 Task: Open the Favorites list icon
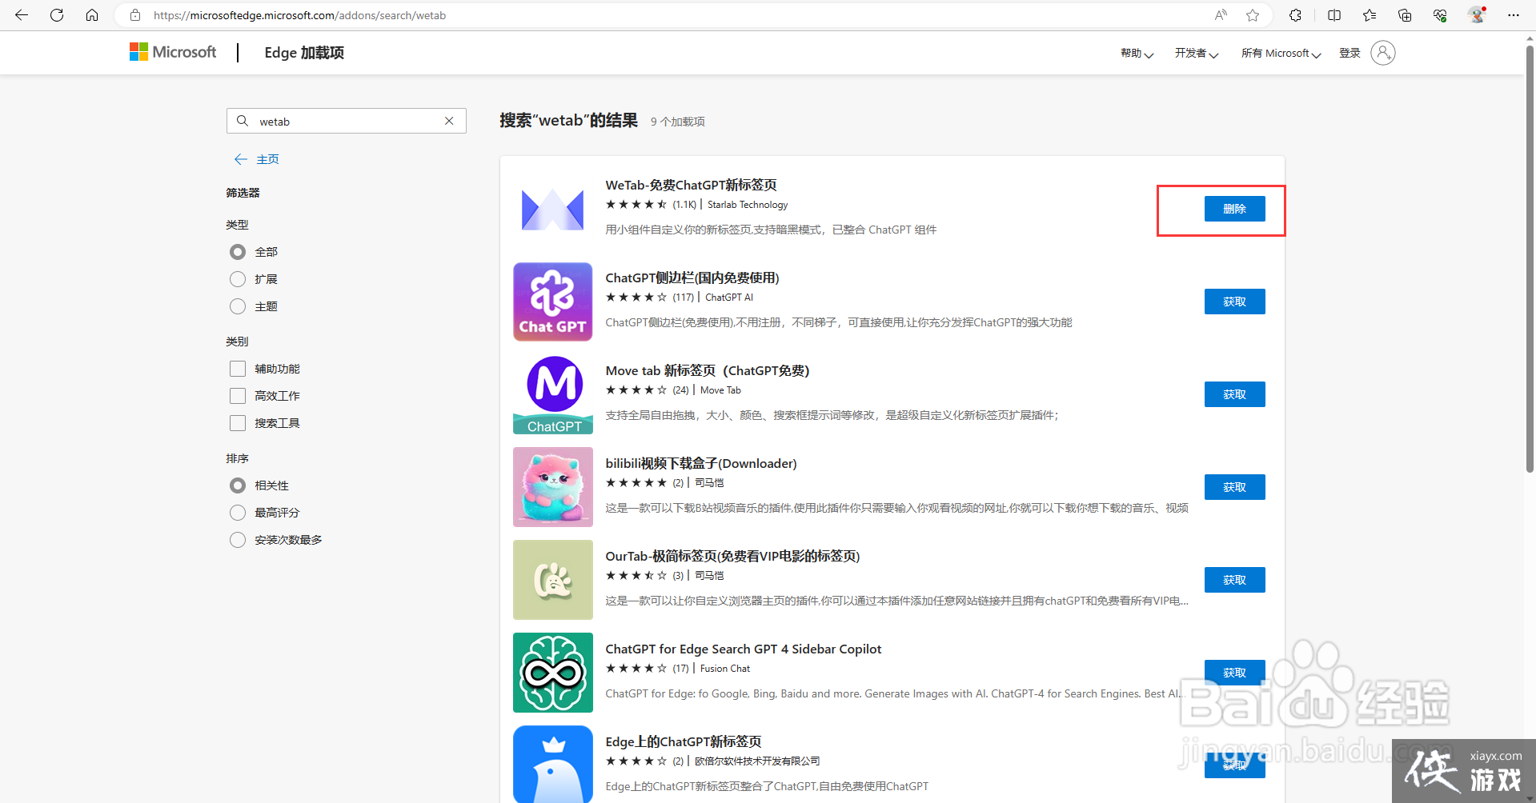click(x=1370, y=15)
